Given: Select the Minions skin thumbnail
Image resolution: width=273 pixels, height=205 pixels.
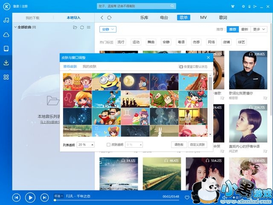Looking at the screenshot, I should (106, 81).
